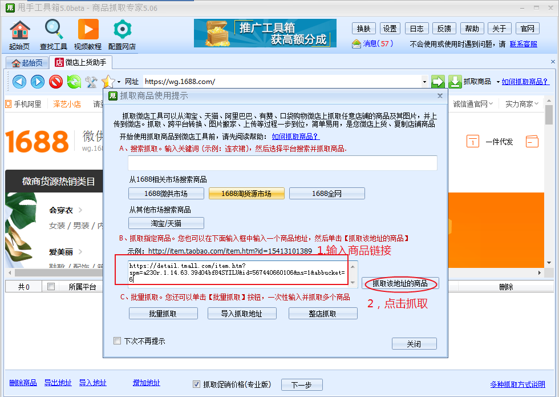
Task: Open the 帮助 menu button
Action: pyautogui.click(x=472, y=29)
